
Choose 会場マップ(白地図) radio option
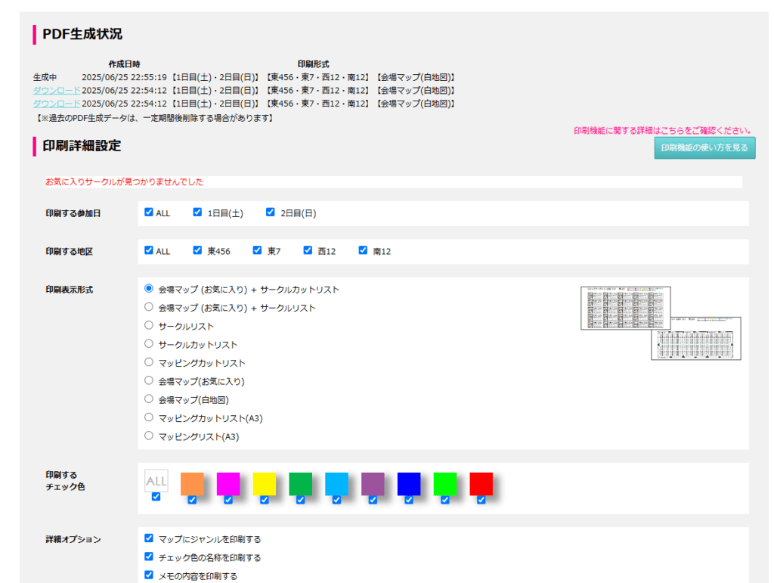[149, 399]
